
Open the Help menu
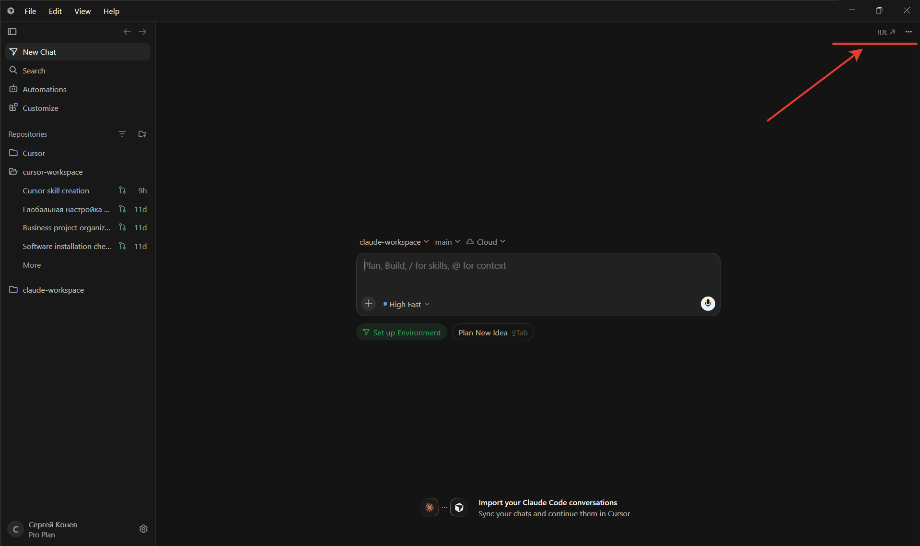pyautogui.click(x=111, y=11)
